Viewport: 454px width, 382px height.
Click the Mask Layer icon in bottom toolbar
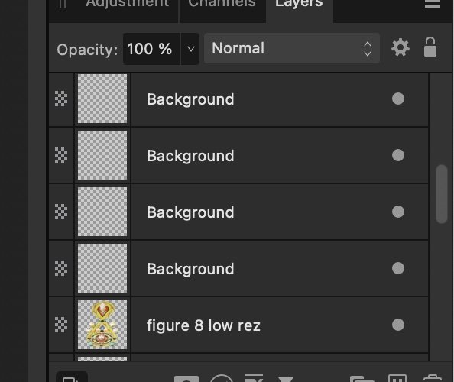pyautogui.click(x=186, y=379)
